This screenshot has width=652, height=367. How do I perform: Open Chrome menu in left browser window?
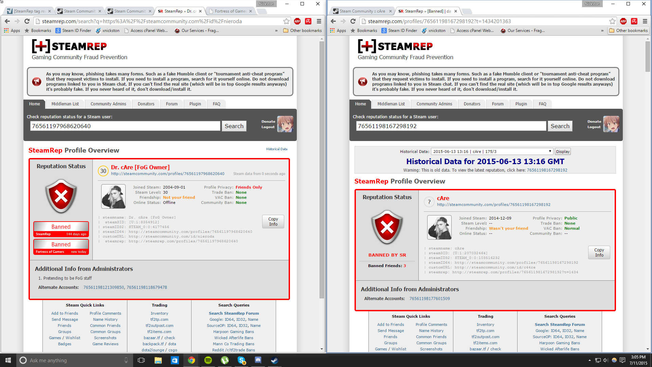pyautogui.click(x=319, y=21)
